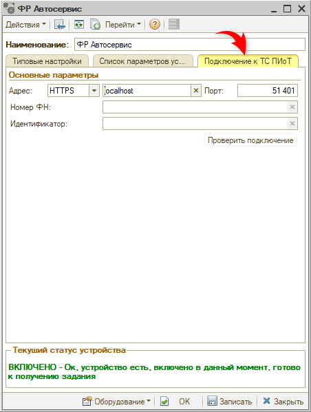Click the refresh toolbar icon
This screenshot has height=412, width=311.
coord(79,25)
